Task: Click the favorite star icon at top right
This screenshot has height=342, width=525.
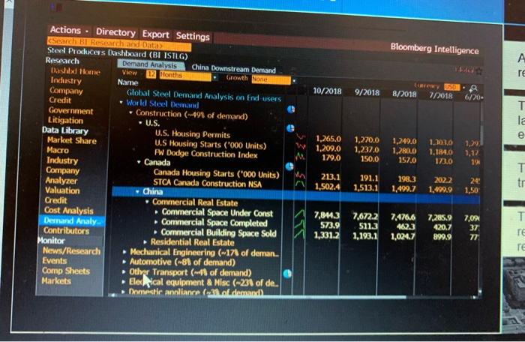Action: click(x=479, y=70)
